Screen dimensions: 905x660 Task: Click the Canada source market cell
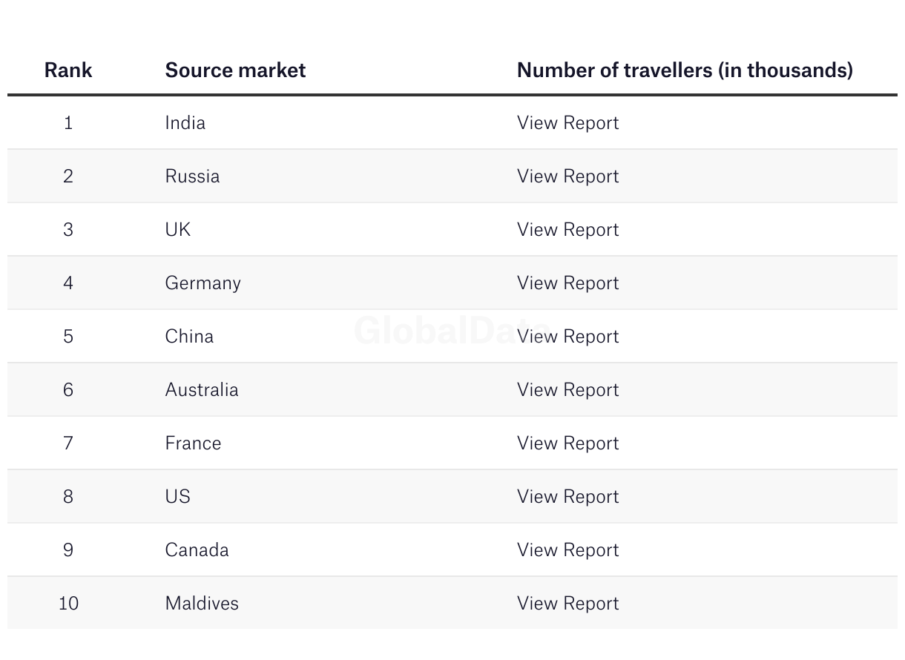197,550
